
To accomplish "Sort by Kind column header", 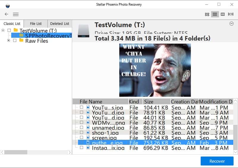I will 135,102.
